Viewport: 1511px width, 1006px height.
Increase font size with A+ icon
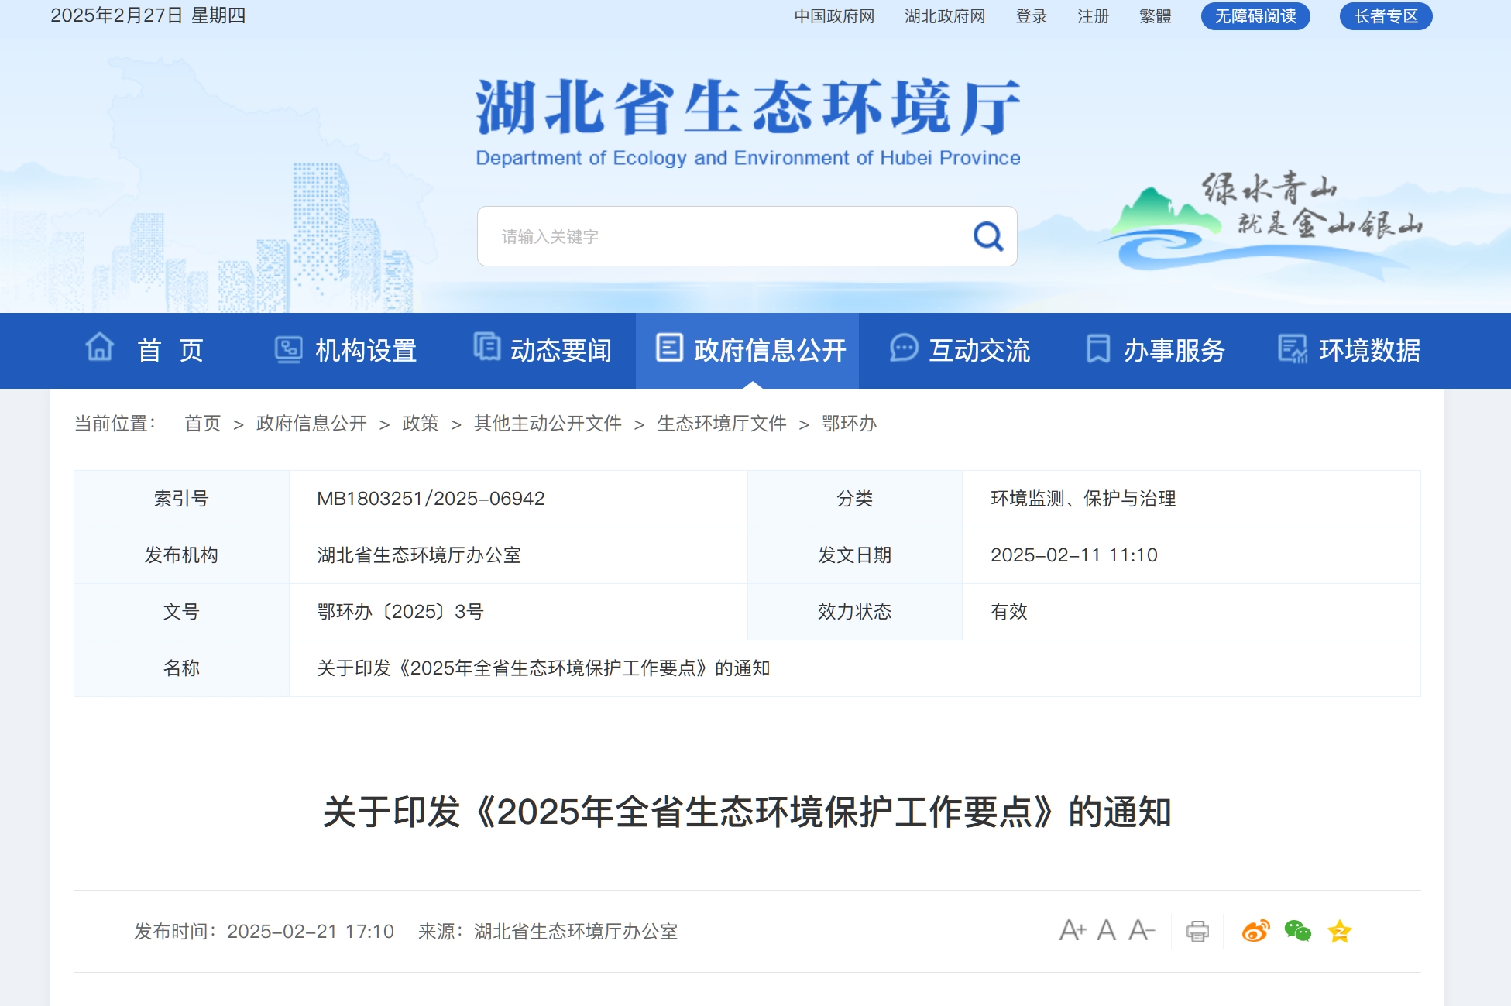pyautogui.click(x=1073, y=930)
